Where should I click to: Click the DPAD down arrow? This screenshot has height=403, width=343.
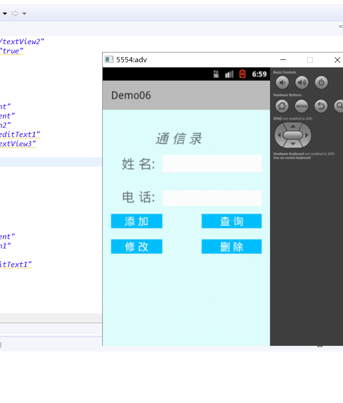(293, 144)
